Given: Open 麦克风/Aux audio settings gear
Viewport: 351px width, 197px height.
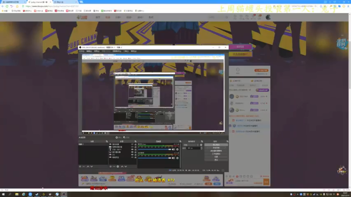Looking at the screenshot, I should click(x=177, y=149).
